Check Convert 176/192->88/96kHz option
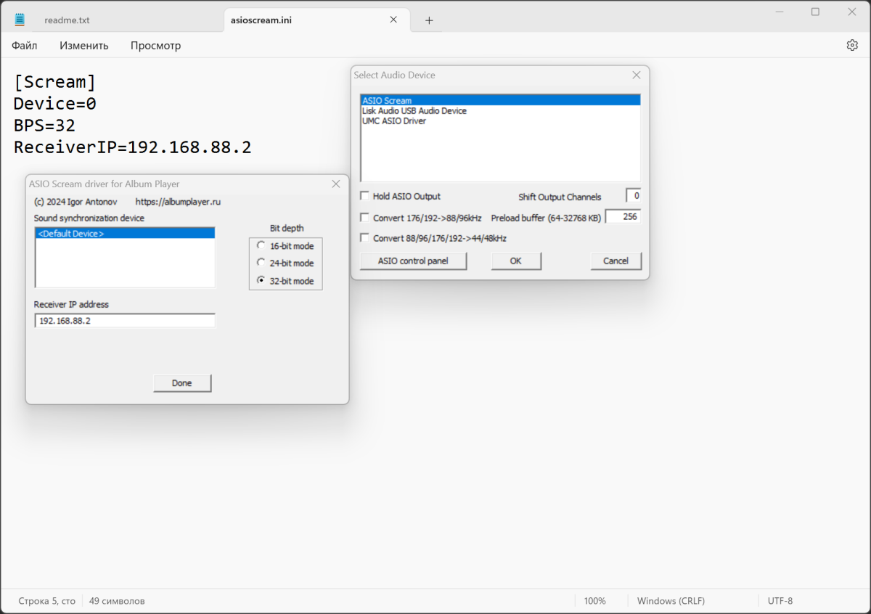The image size is (871, 614). click(364, 217)
